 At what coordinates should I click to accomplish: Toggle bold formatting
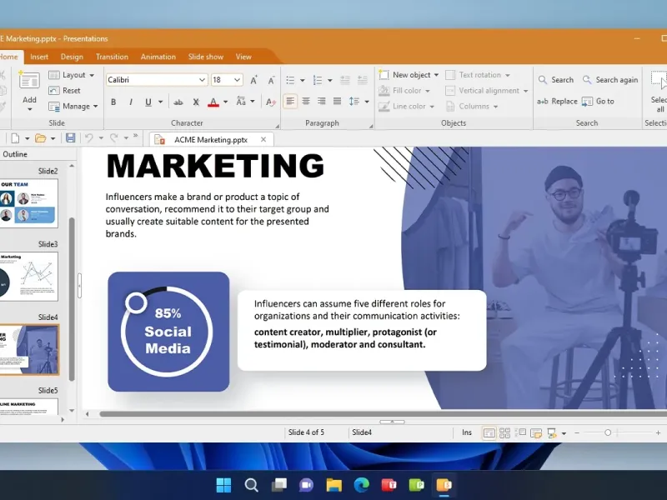[x=113, y=102]
